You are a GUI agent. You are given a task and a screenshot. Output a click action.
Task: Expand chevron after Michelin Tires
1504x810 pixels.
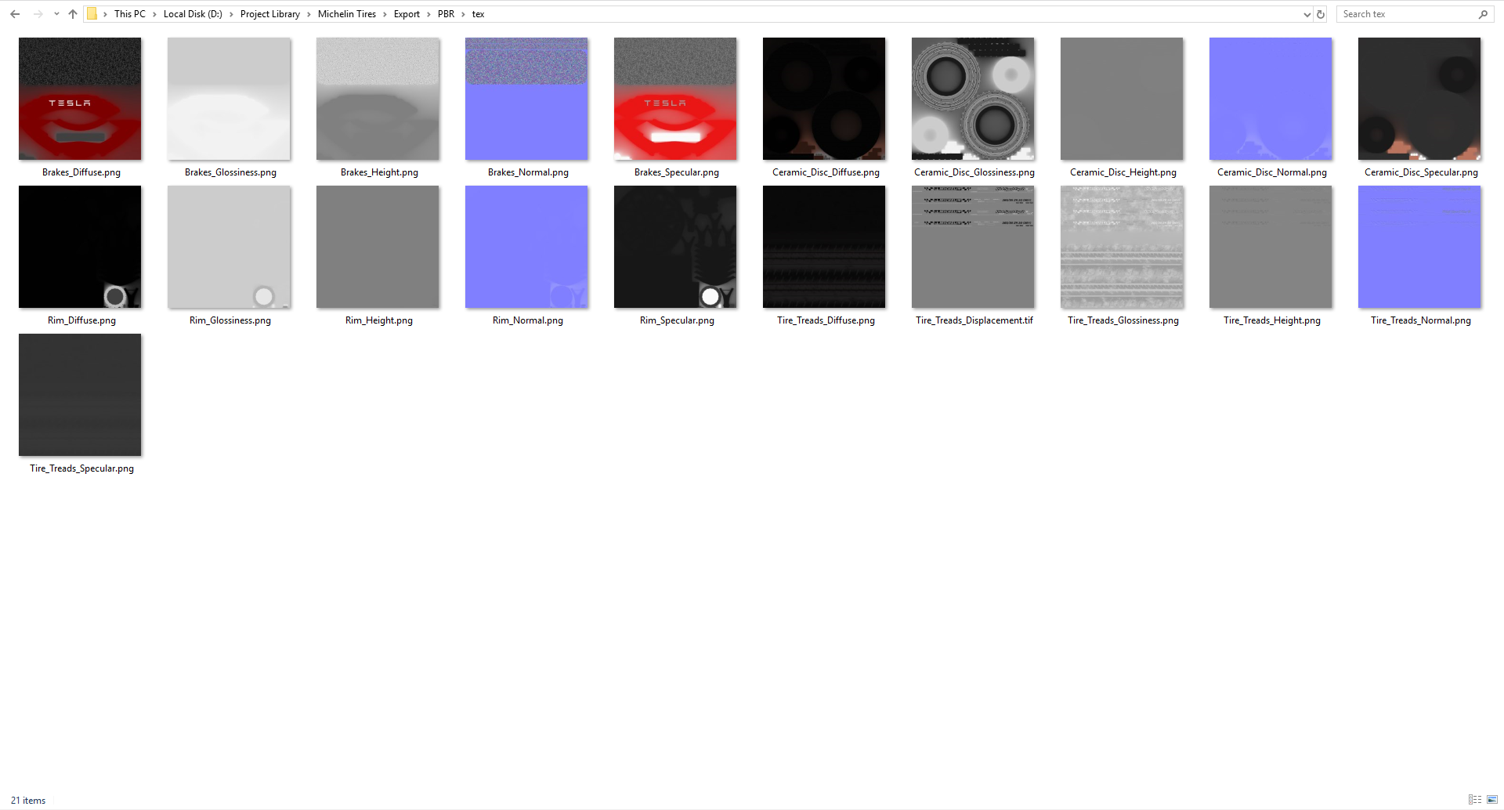pyautogui.click(x=385, y=14)
